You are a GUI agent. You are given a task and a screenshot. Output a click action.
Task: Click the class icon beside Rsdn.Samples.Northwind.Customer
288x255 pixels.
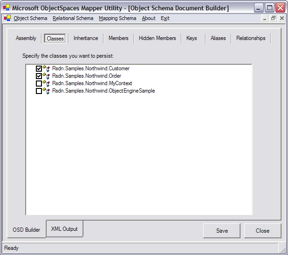pyautogui.click(x=46, y=68)
